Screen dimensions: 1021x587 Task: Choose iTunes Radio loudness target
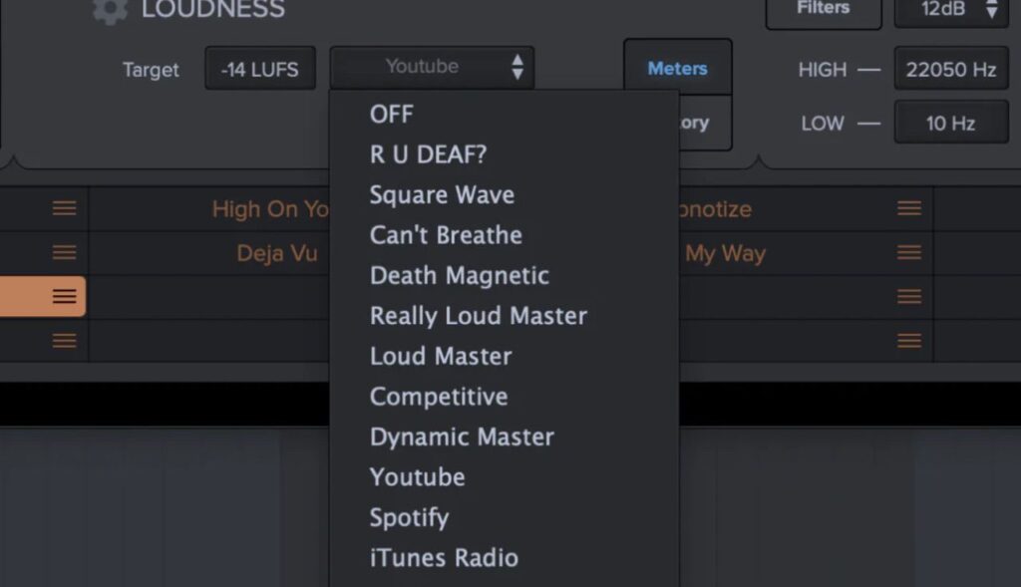[x=444, y=558]
